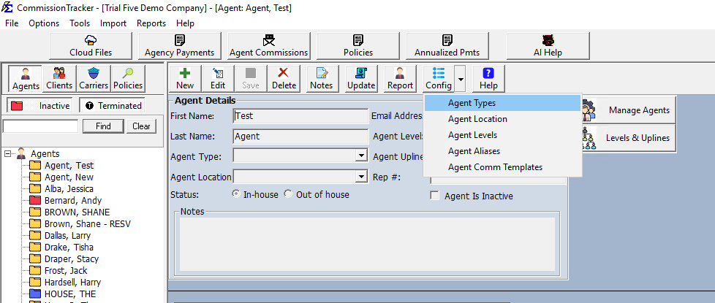Viewport: 715px width, 303px height.
Task: Open Annualized Pmts
Action: tap(447, 46)
